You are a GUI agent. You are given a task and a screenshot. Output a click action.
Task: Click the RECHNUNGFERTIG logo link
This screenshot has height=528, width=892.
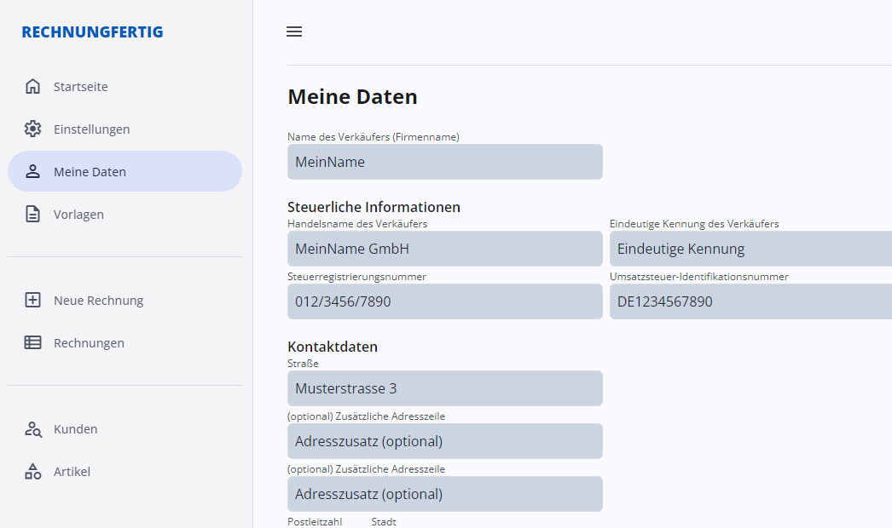92,32
